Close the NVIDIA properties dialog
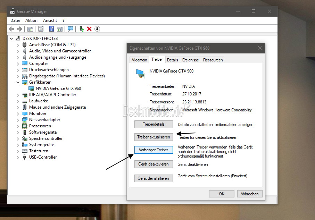Viewport: 315px width, 220px height. coord(260,48)
